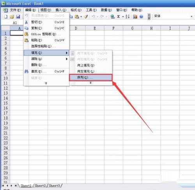Click the Sort Ascending A-Z icon
195x190 pixels.
point(128,16)
